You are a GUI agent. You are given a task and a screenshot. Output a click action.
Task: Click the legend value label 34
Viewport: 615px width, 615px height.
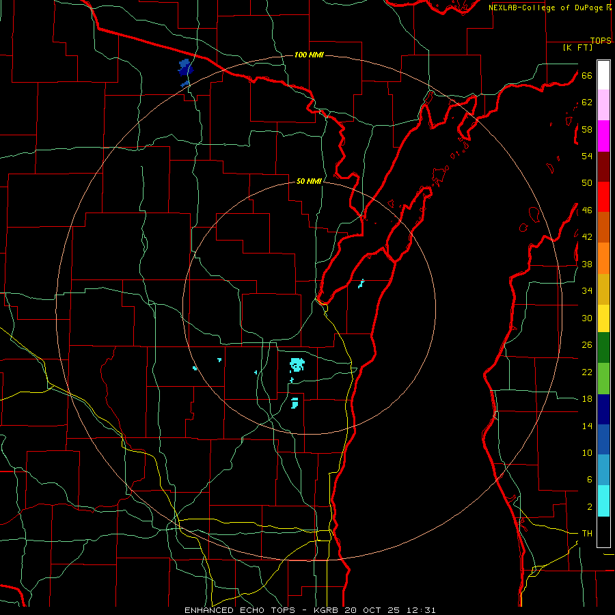(587, 290)
